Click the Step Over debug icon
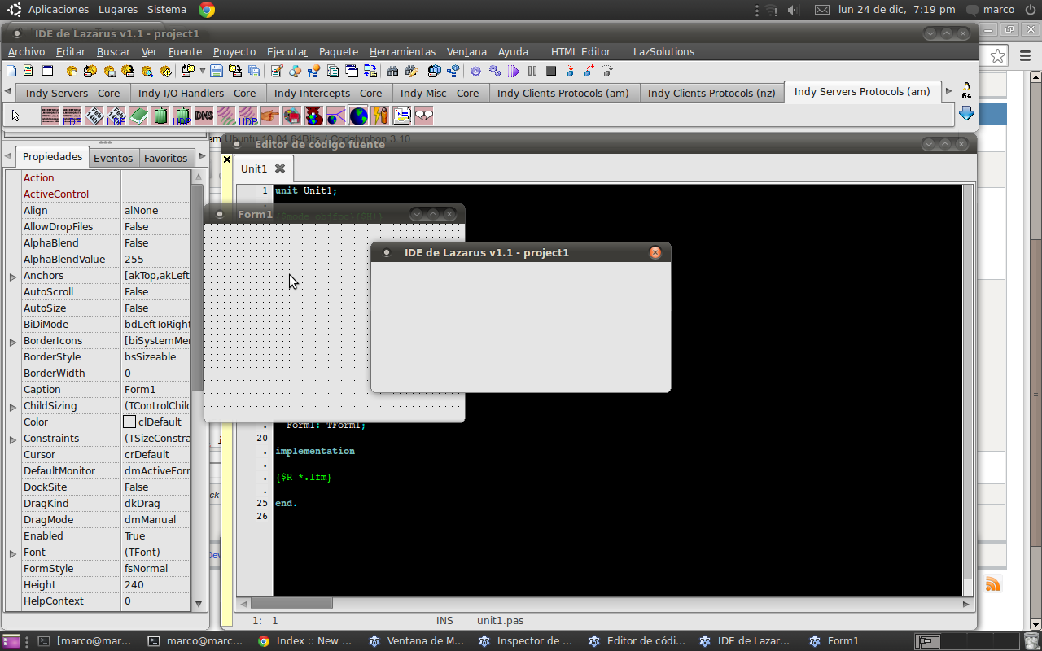 [x=589, y=71]
